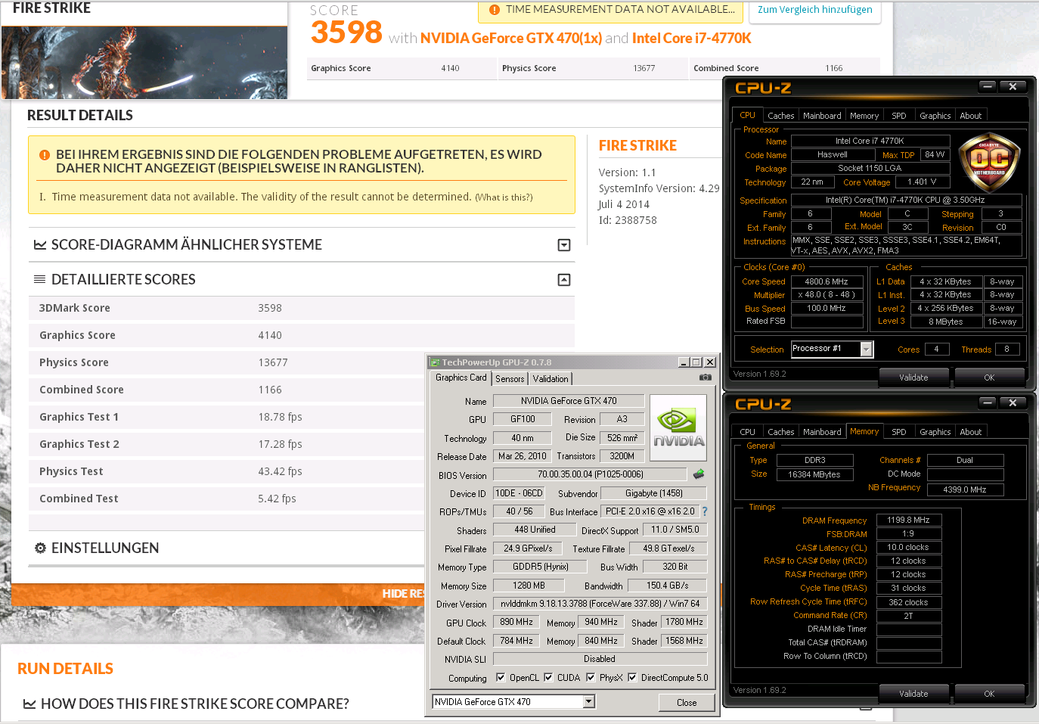Minimize the lower CPU-Z Memory window

point(988,402)
